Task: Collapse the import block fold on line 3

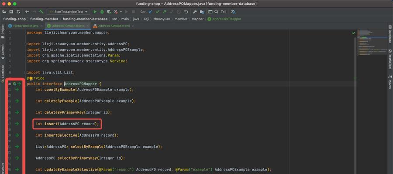Action: (x=25, y=44)
